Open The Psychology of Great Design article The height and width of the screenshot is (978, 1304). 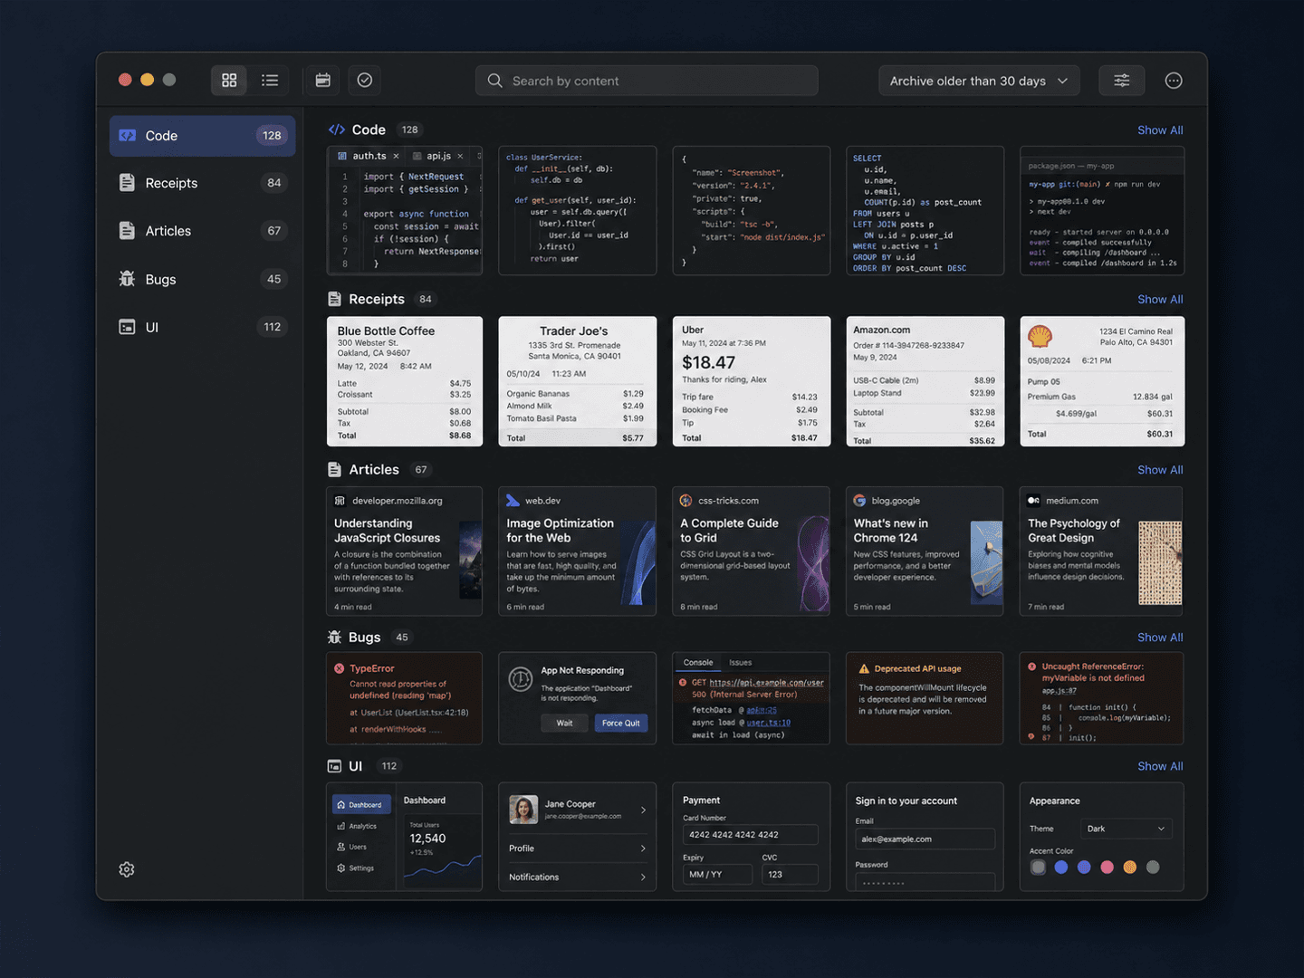[1102, 551]
